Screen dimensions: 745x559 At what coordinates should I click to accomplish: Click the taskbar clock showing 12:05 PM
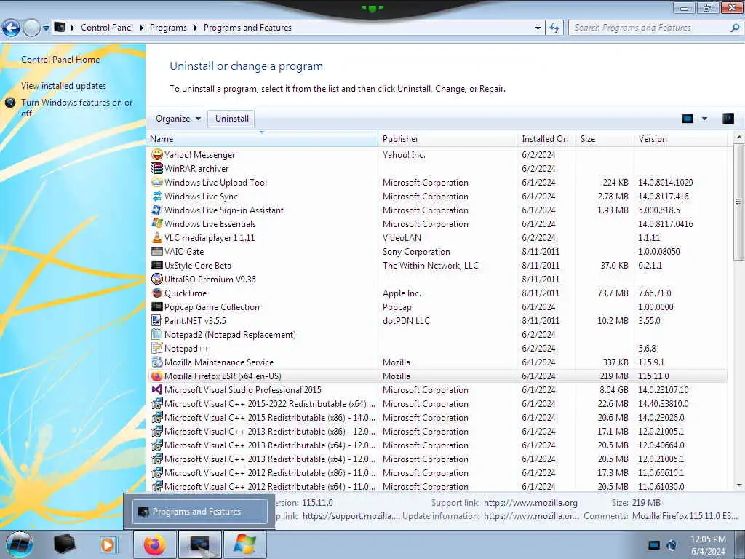[x=708, y=545]
